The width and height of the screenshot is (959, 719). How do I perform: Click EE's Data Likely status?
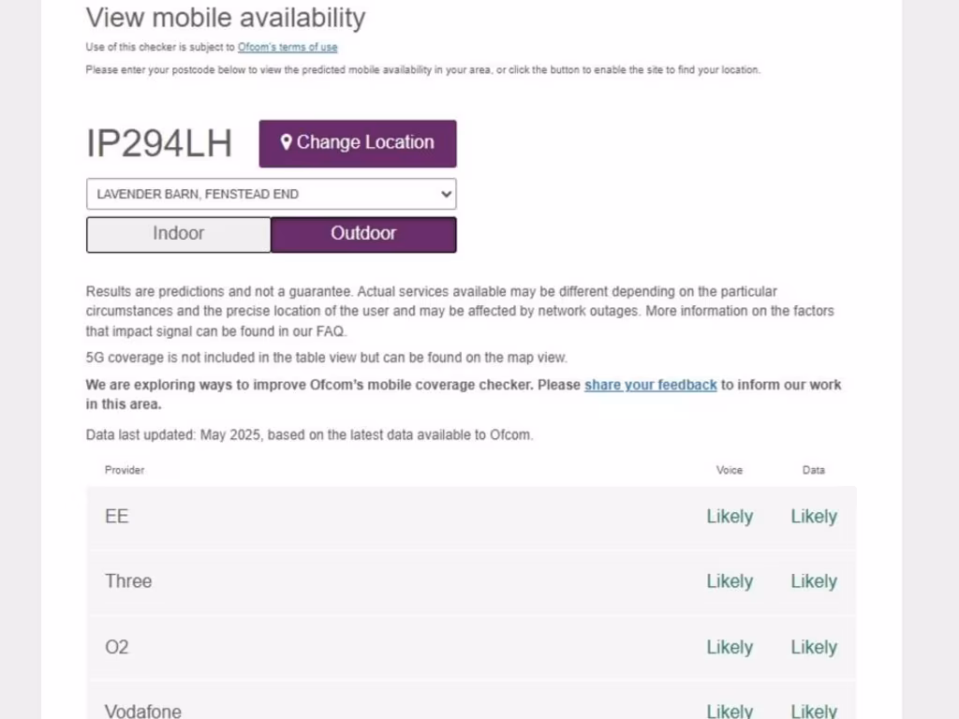(x=814, y=517)
